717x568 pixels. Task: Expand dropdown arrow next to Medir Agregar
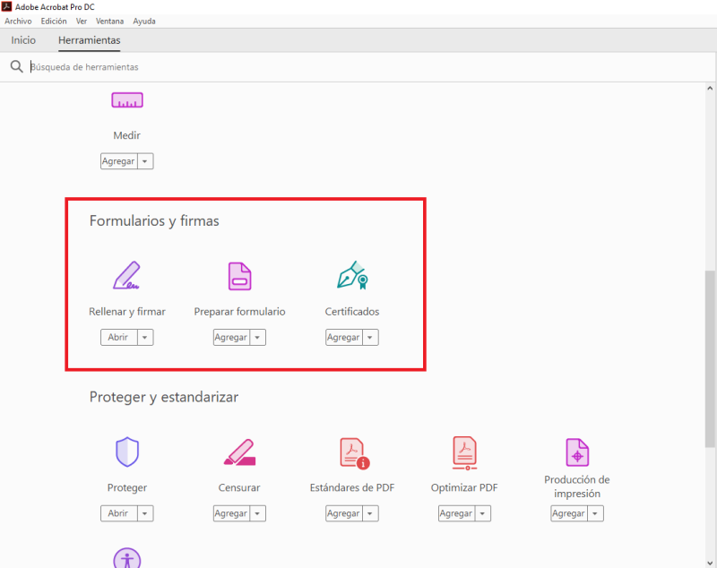[x=146, y=162]
